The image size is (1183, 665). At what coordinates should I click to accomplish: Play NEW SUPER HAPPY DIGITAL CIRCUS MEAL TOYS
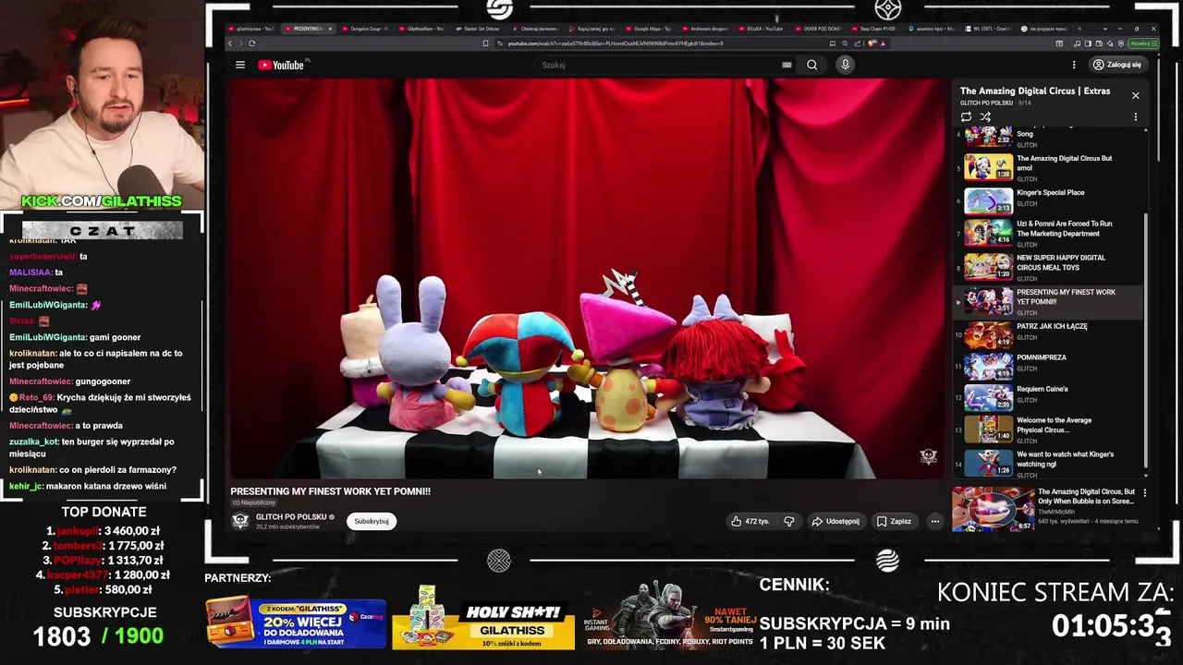coord(1049,267)
